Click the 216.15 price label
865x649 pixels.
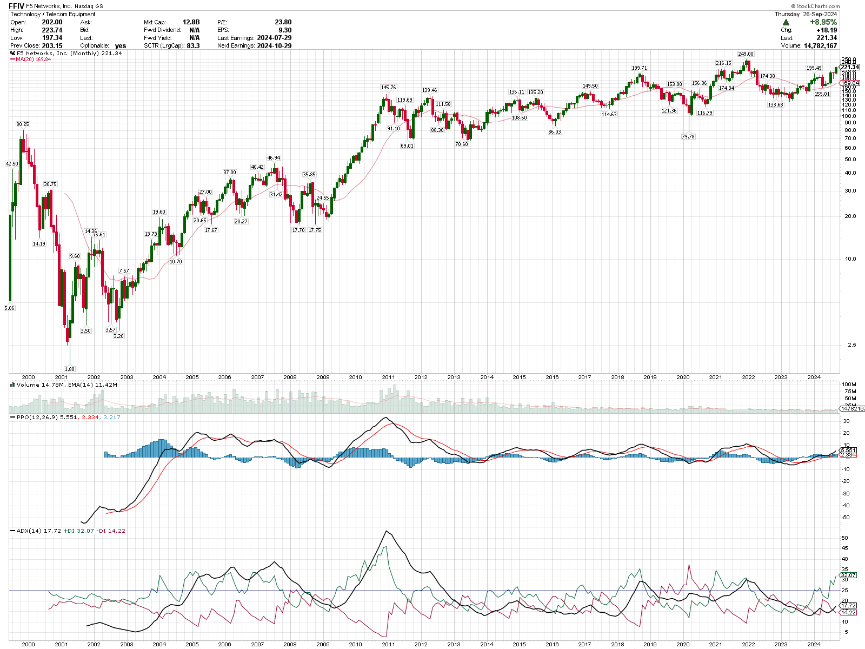click(724, 63)
